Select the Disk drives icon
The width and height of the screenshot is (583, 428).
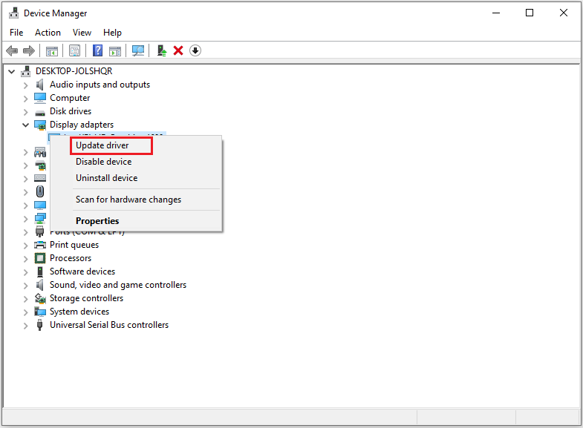click(x=40, y=113)
